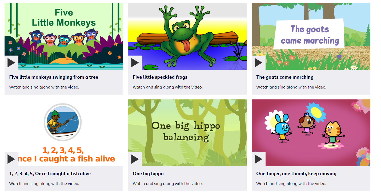Open 1, 2, 3, 4, 5, Once I caught a fish alive

(50, 174)
